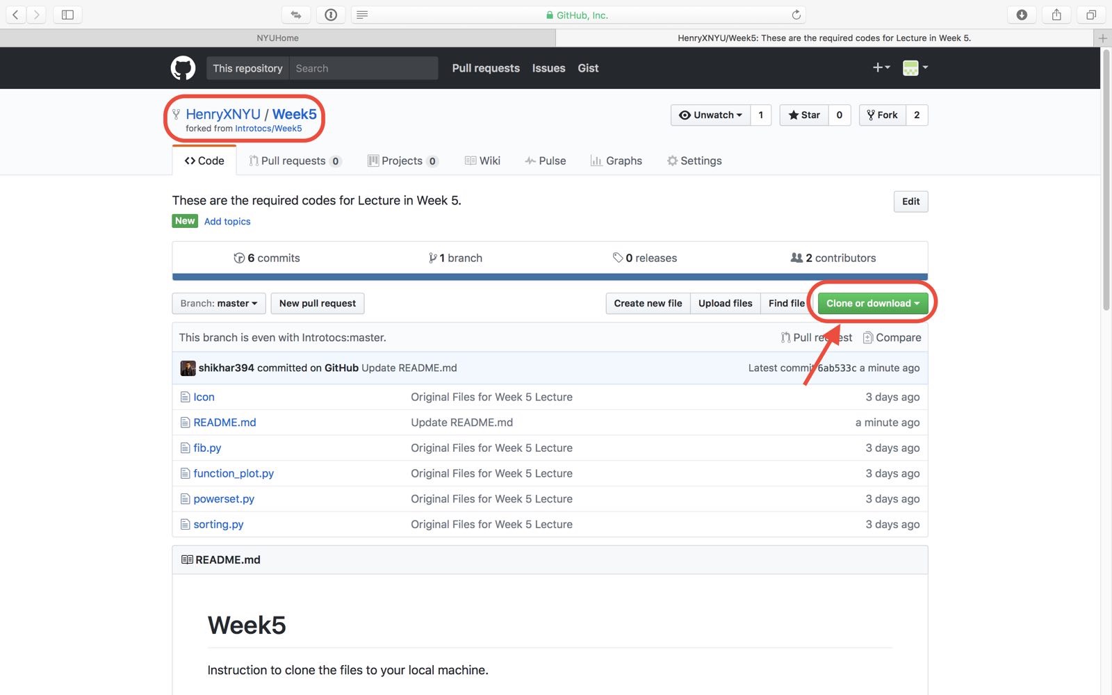This screenshot has height=695, width=1112.
Task: Open Gist in the top navigation
Action: click(588, 68)
